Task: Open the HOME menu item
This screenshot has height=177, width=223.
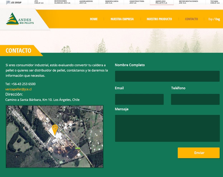Action: tap(93, 19)
